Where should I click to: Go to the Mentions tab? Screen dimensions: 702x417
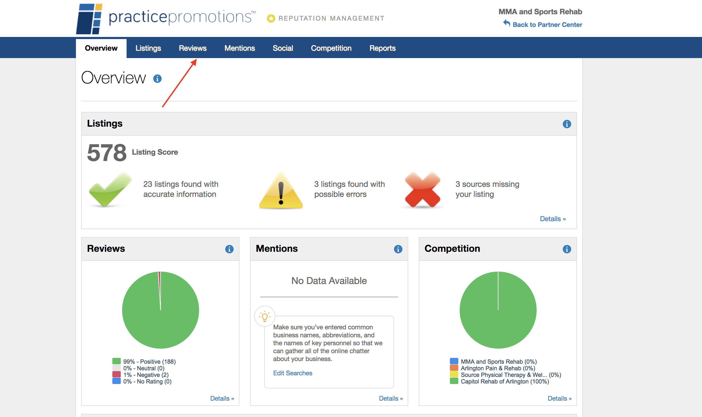(x=240, y=48)
